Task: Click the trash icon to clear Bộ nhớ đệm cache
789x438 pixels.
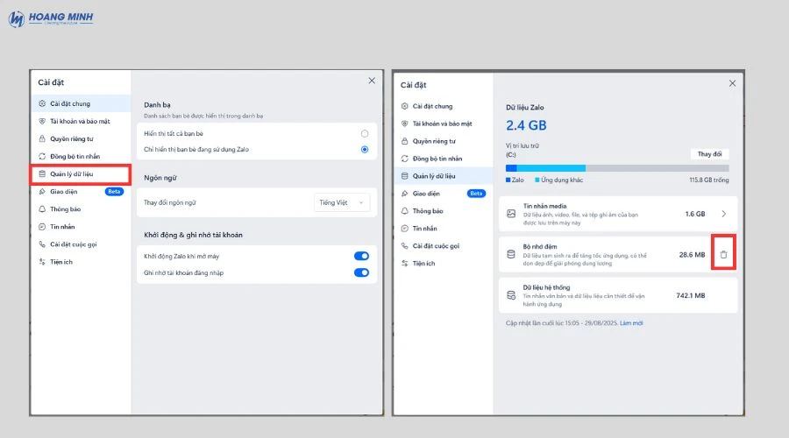Action: coord(723,254)
